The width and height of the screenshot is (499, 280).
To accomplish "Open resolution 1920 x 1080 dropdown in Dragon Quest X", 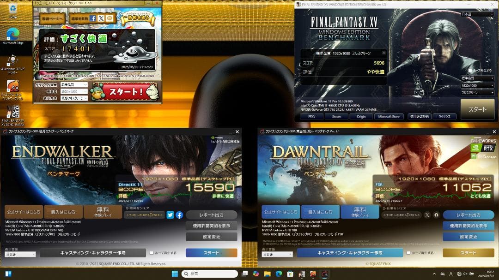I will coord(74,91).
